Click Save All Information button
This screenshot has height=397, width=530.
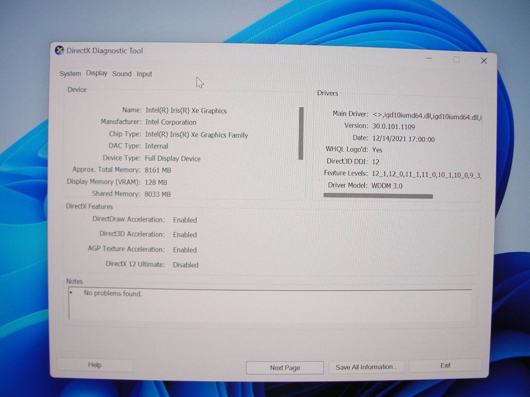366,367
